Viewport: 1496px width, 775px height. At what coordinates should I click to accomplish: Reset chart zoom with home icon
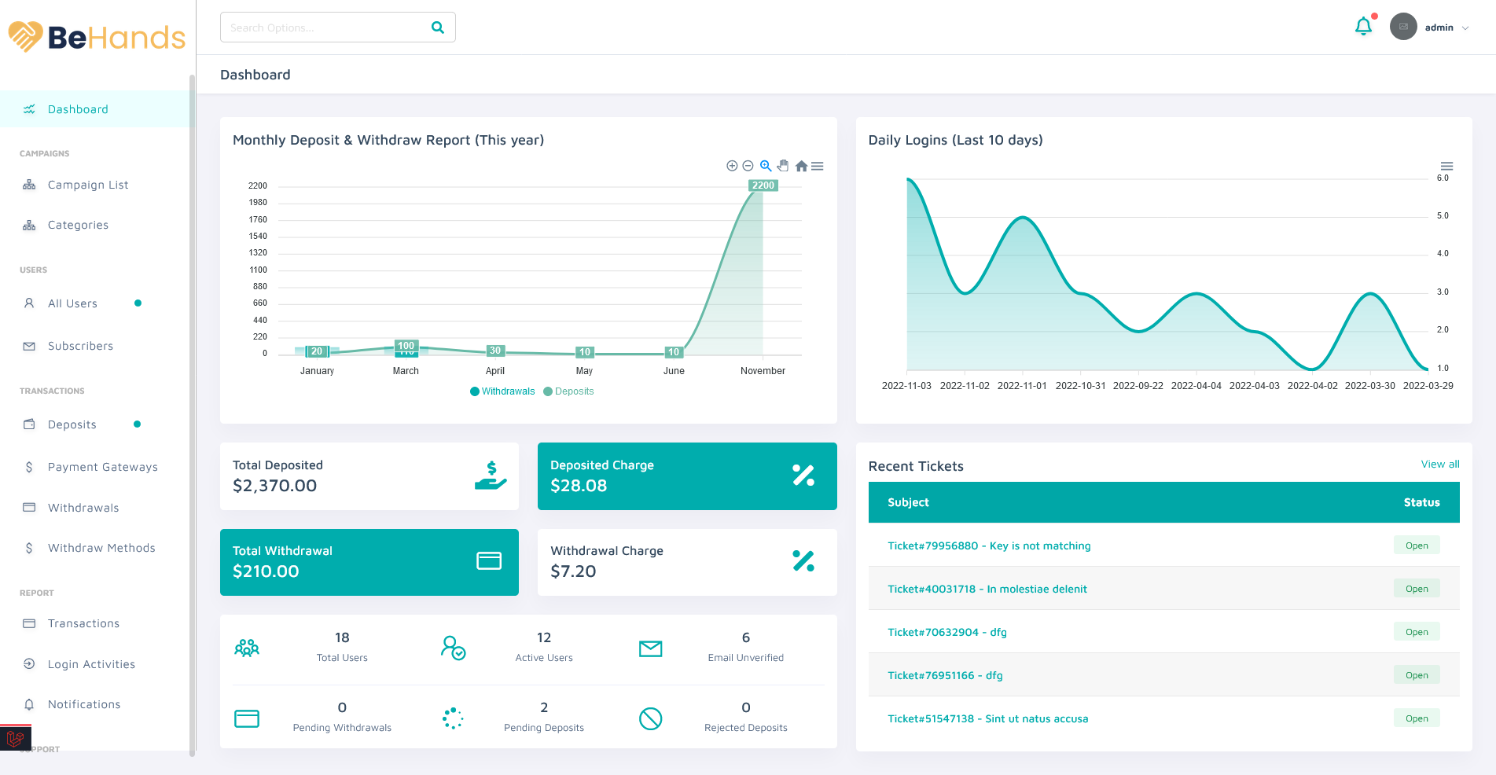coord(801,166)
